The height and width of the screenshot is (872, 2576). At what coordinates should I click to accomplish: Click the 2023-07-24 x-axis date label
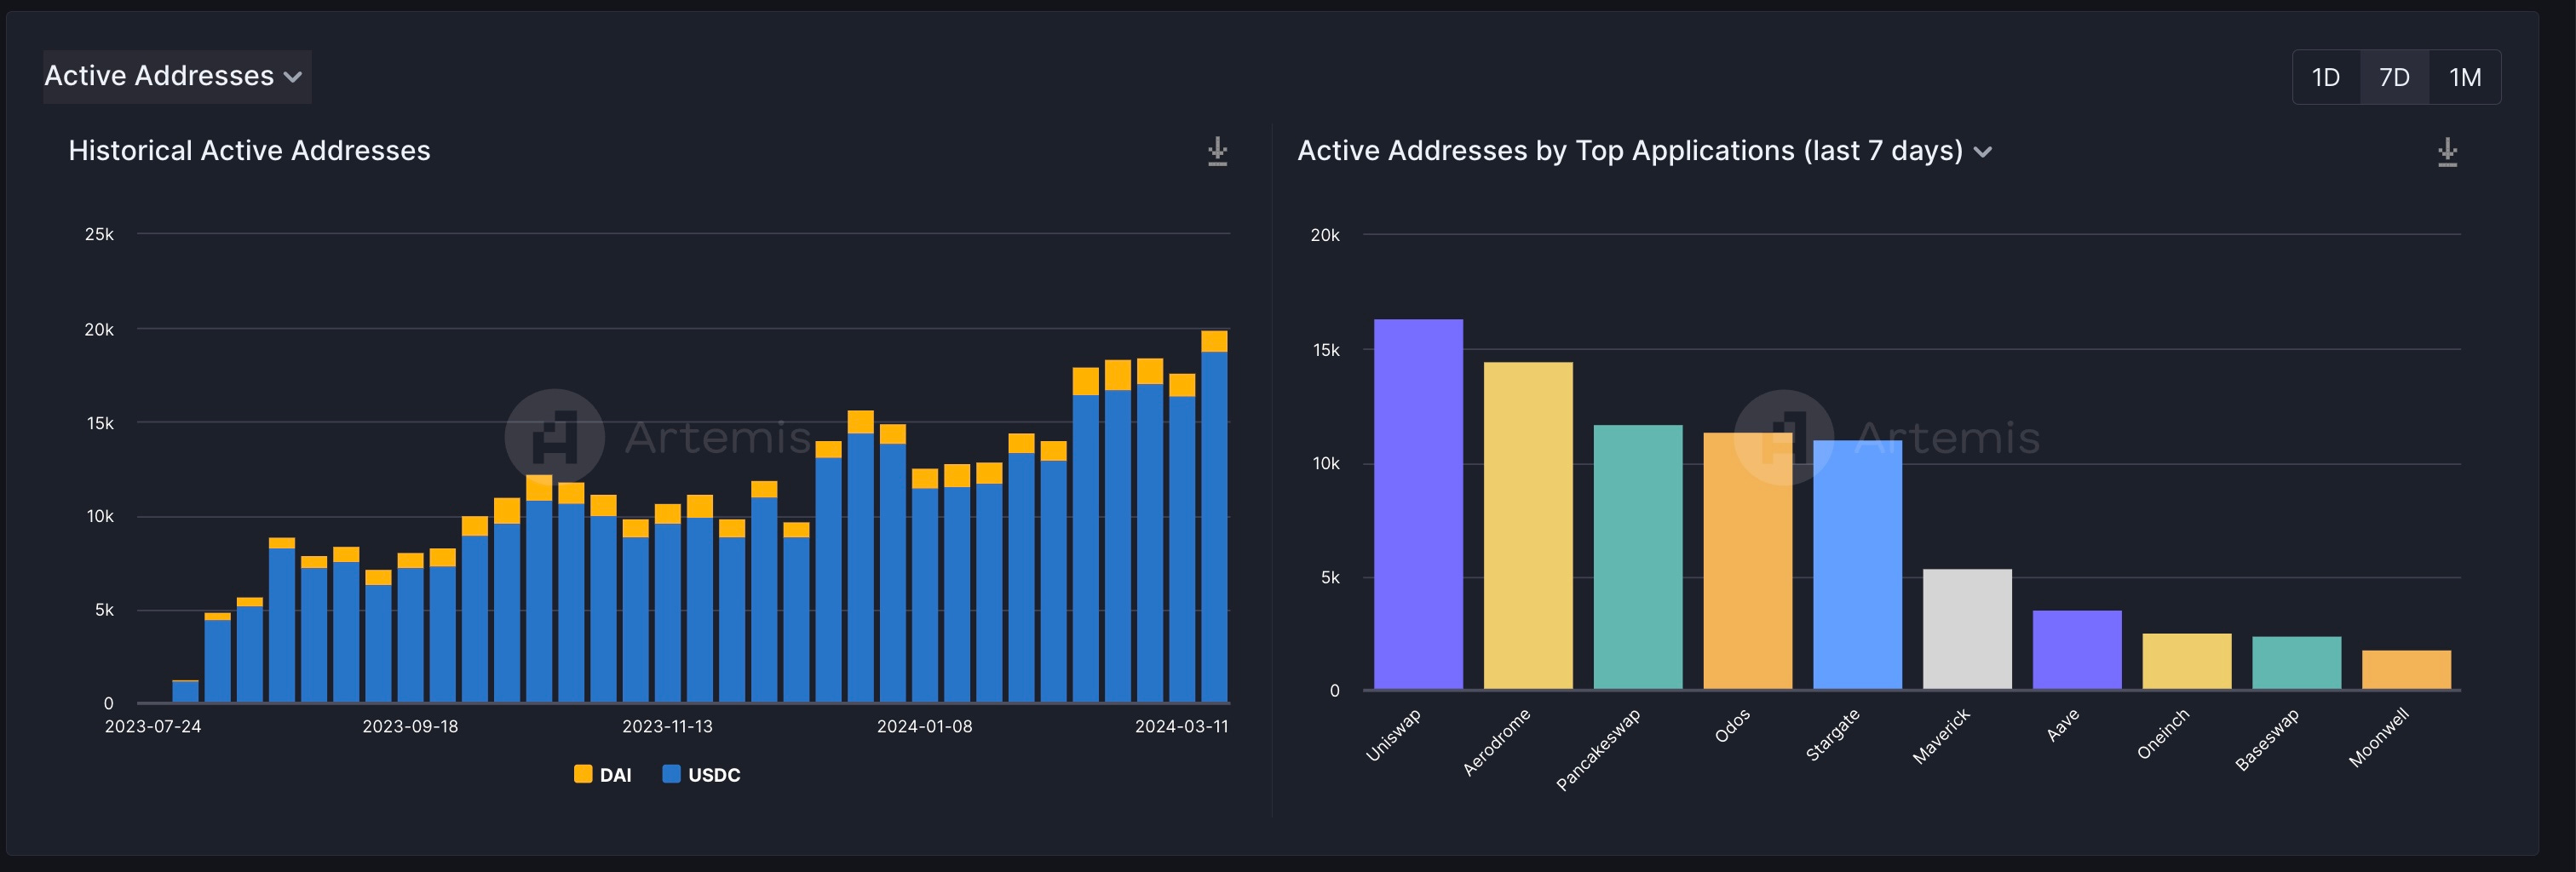153,727
